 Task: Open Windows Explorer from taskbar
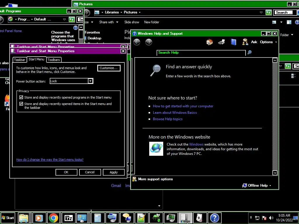pyautogui.click(x=23, y=218)
